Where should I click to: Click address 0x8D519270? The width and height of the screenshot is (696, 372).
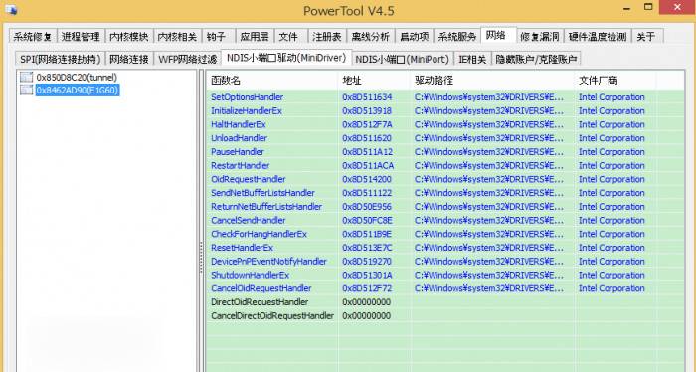point(367,261)
